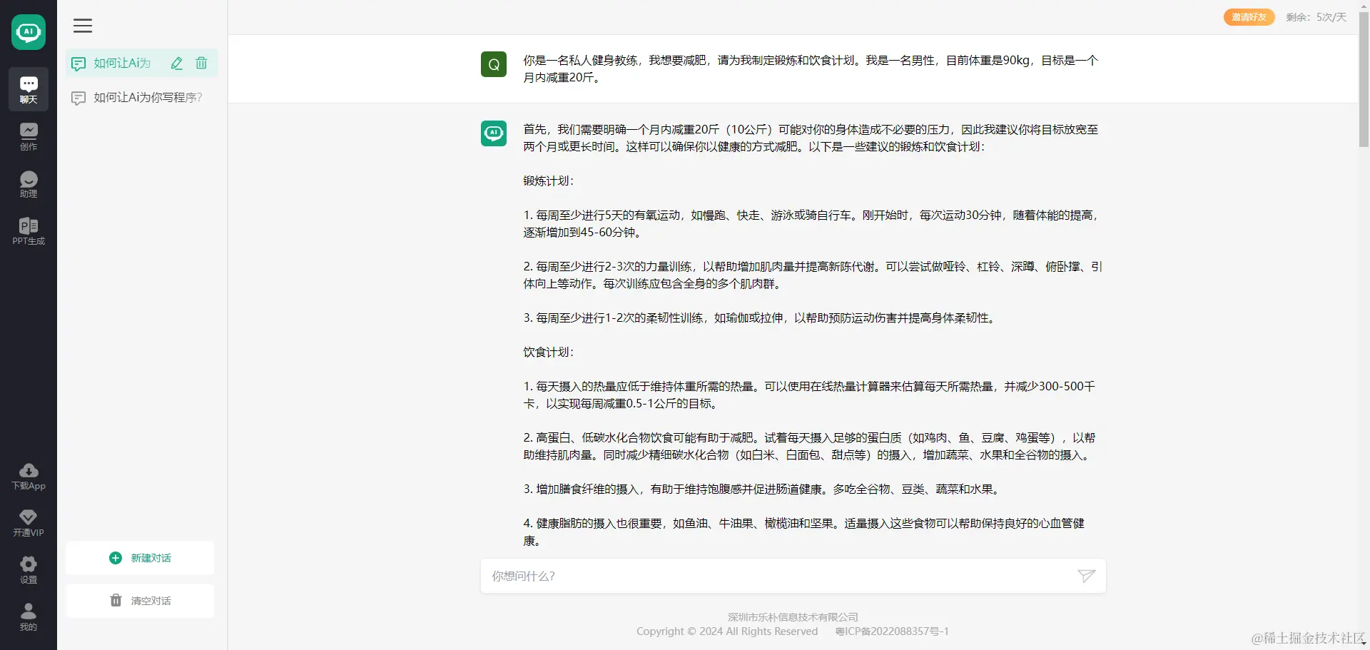Open the 开通VIP membership page

click(29, 523)
